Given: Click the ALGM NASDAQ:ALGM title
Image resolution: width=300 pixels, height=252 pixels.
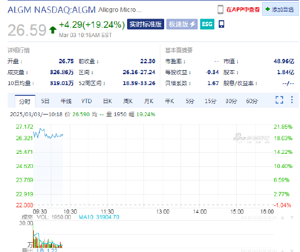Looking at the screenshot, I should (x=51, y=10).
